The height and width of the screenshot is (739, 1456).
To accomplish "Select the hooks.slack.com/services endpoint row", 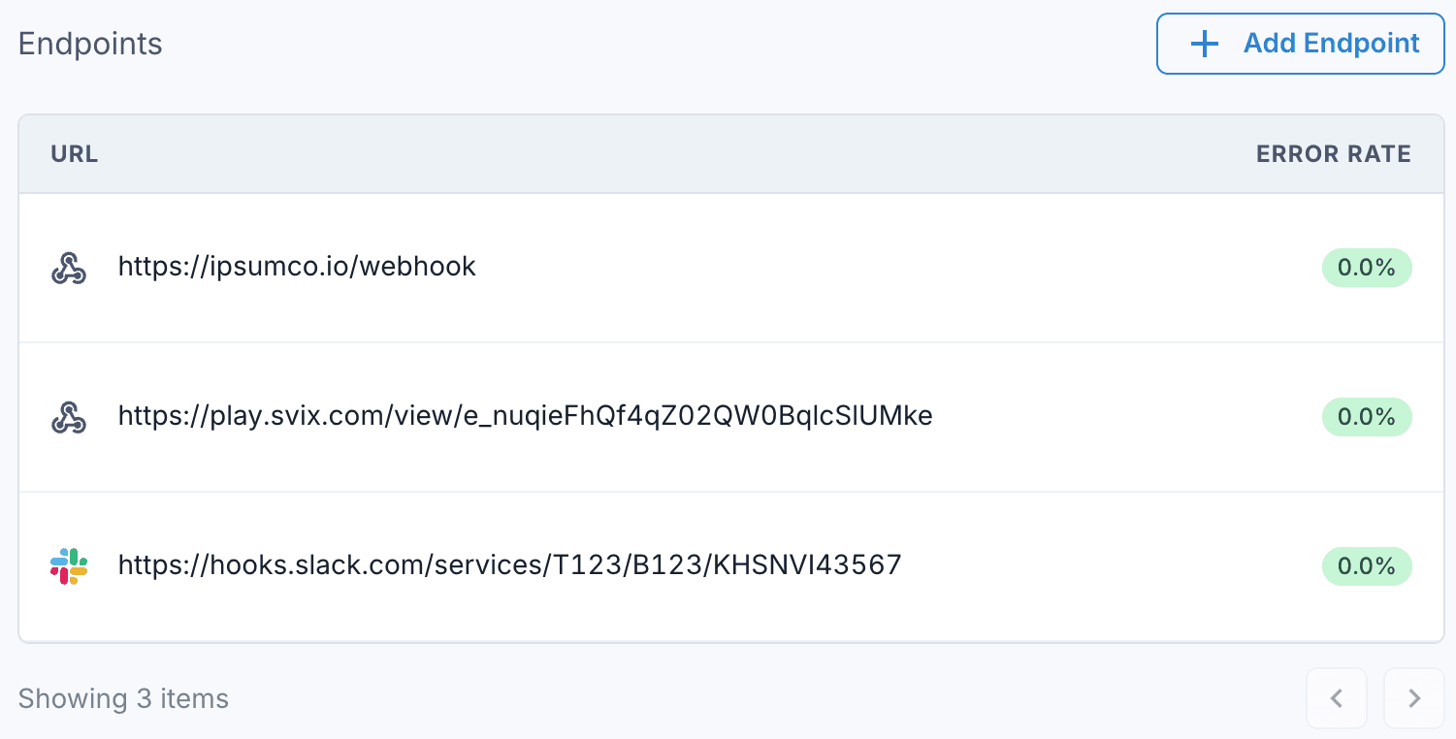I will point(509,566).
